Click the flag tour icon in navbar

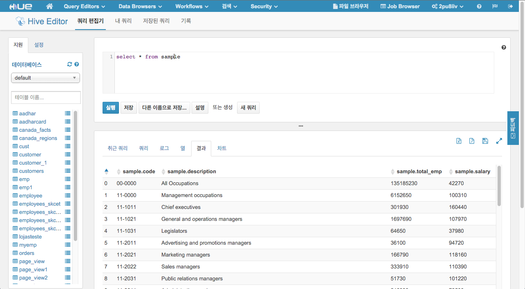pyautogui.click(x=495, y=6)
